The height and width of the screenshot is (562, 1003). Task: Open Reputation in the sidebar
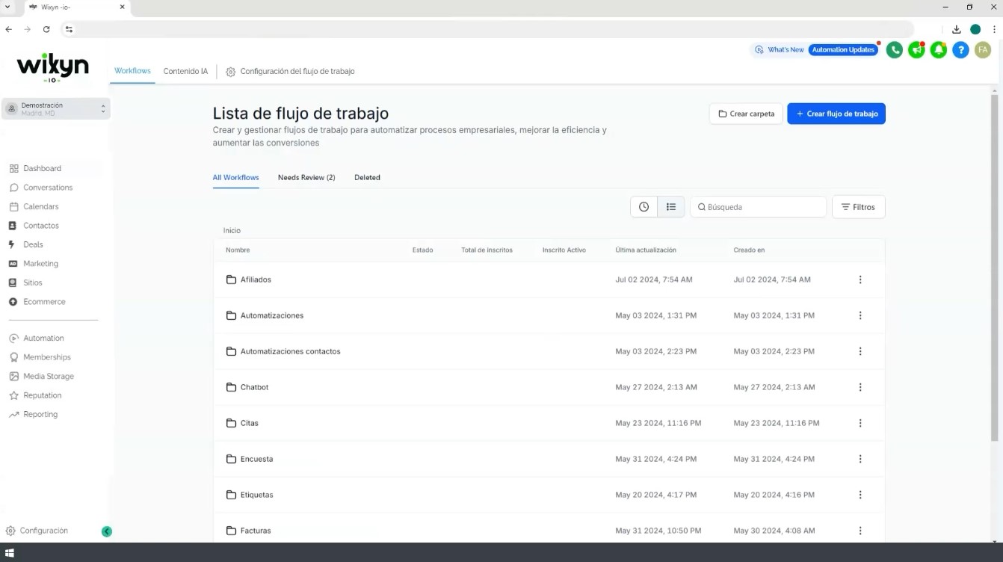pos(35,395)
